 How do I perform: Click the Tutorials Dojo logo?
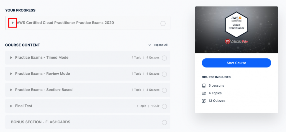tap(236, 41)
